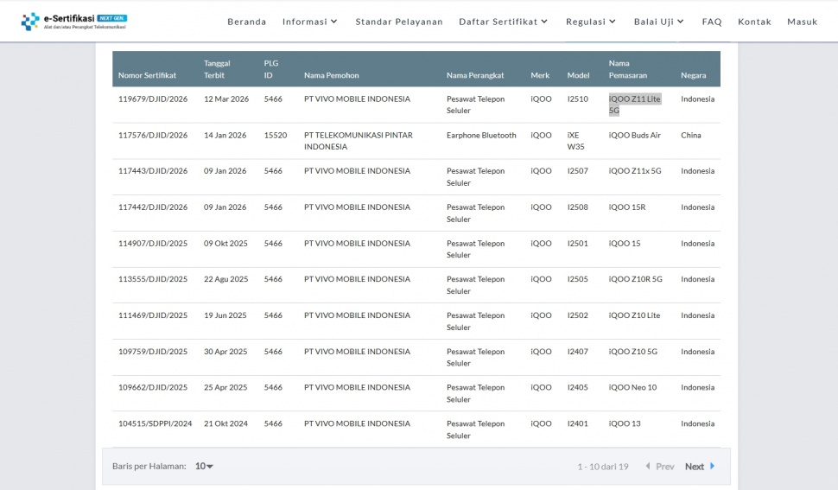Click the highlighted iQOO Z11 Lite 5G text
The image size is (838, 490).
coord(634,99)
